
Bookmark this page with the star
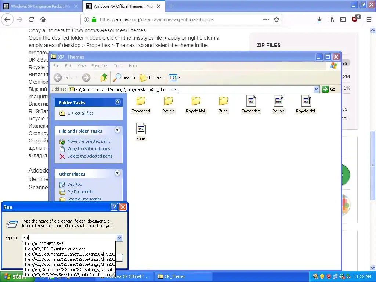276,20
